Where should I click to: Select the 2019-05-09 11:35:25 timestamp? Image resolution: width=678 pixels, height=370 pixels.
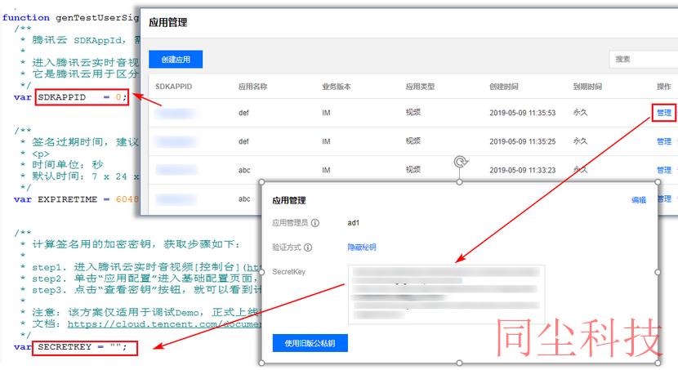[522, 141]
